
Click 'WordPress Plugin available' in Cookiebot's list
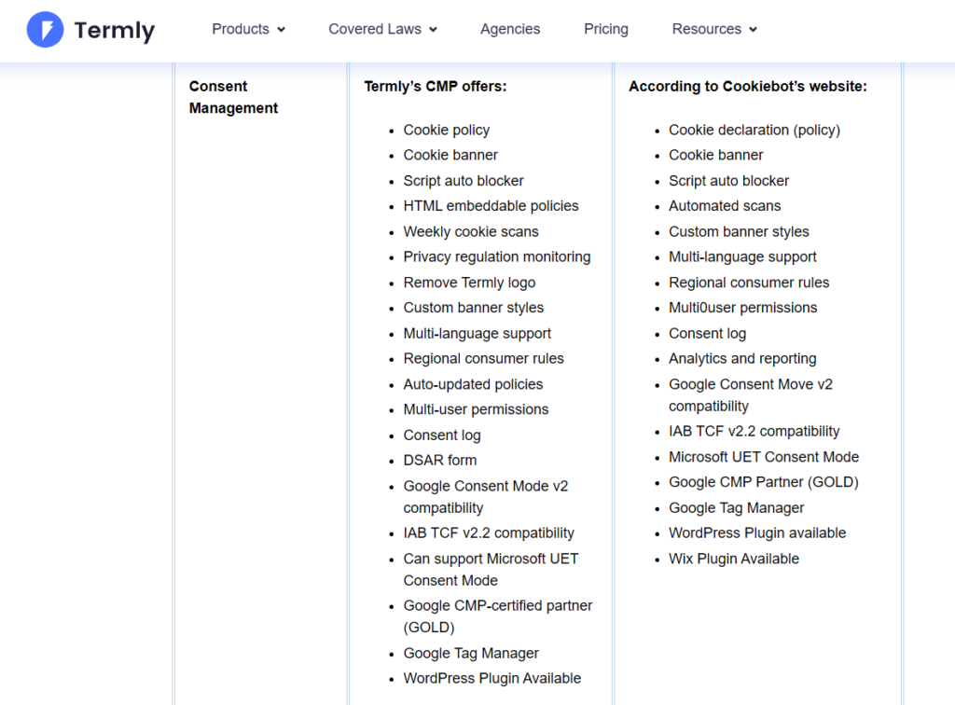coord(757,533)
